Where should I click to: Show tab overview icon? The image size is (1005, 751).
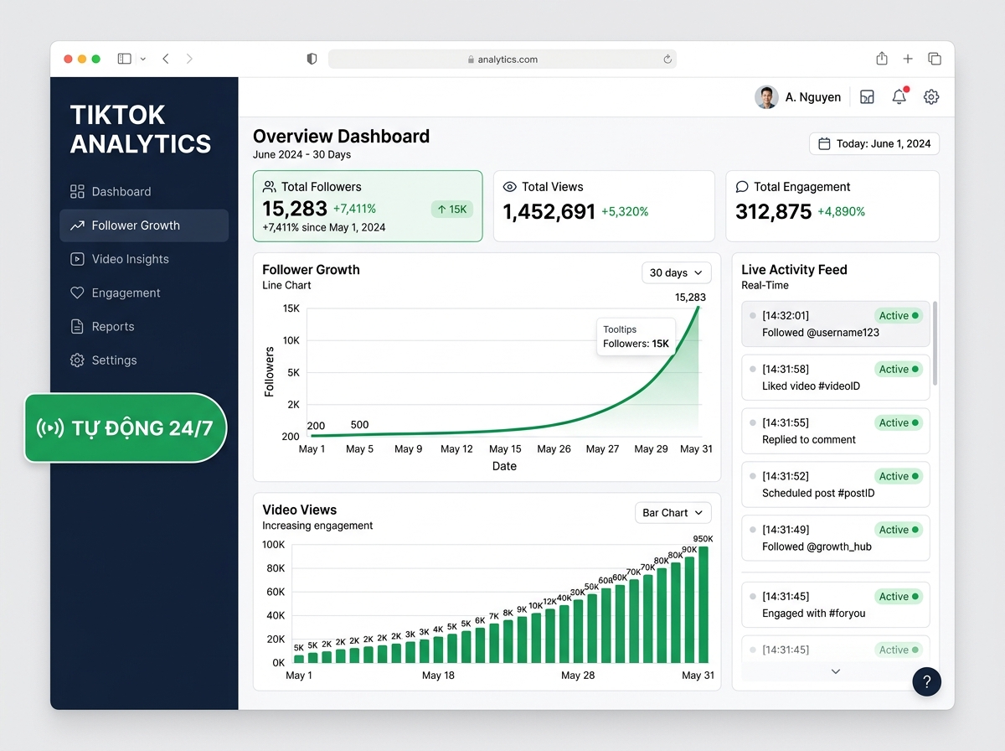pyautogui.click(x=935, y=59)
